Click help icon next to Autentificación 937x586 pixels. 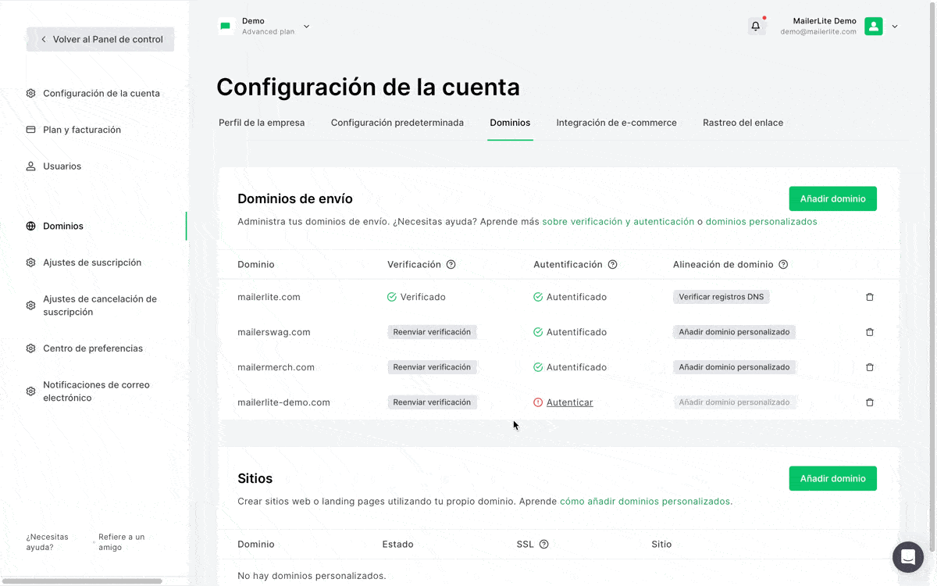(x=613, y=265)
